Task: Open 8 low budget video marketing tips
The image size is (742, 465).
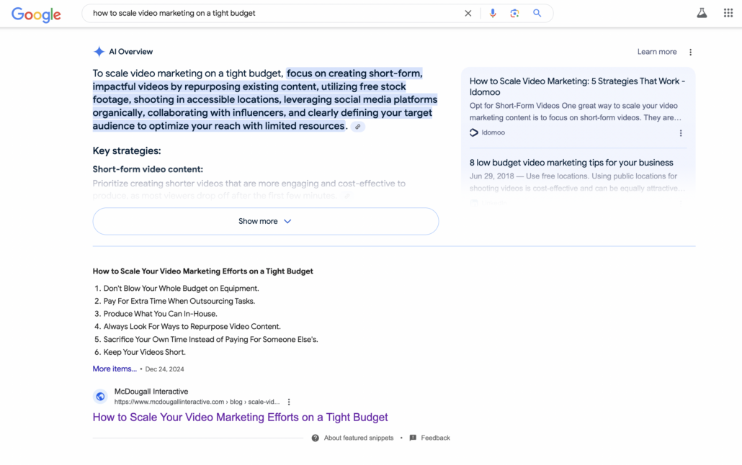Action: tap(571, 163)
